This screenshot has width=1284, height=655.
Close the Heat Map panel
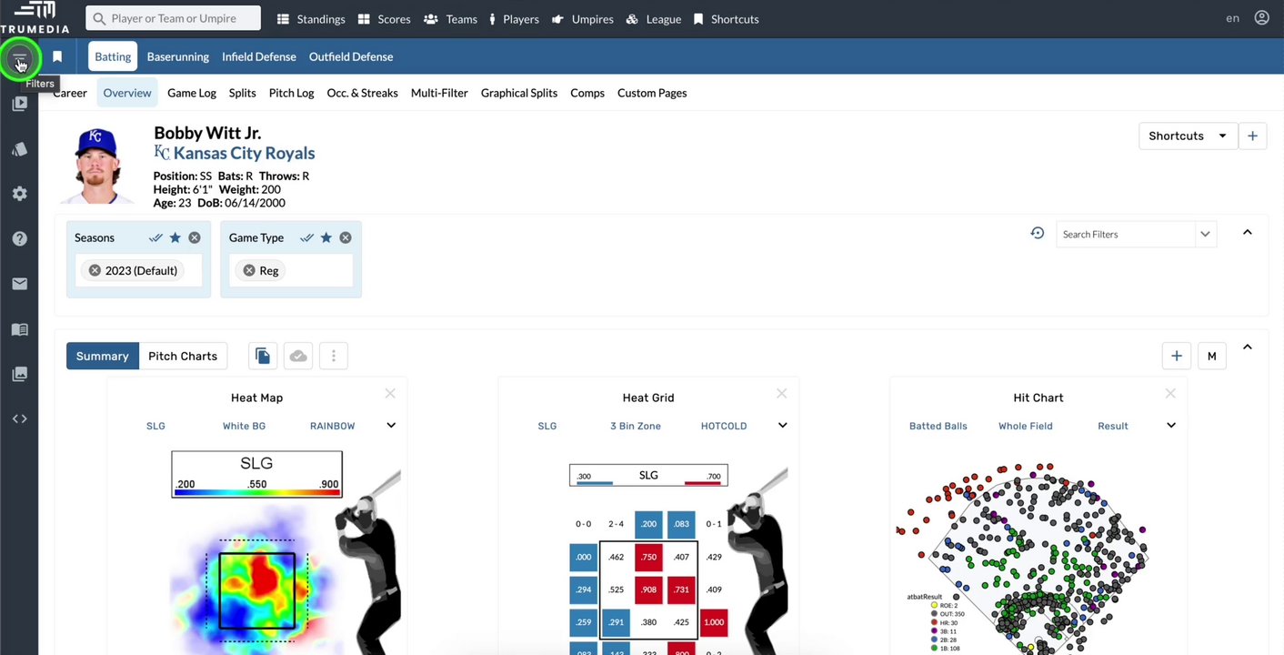click(x=390, y=394)
